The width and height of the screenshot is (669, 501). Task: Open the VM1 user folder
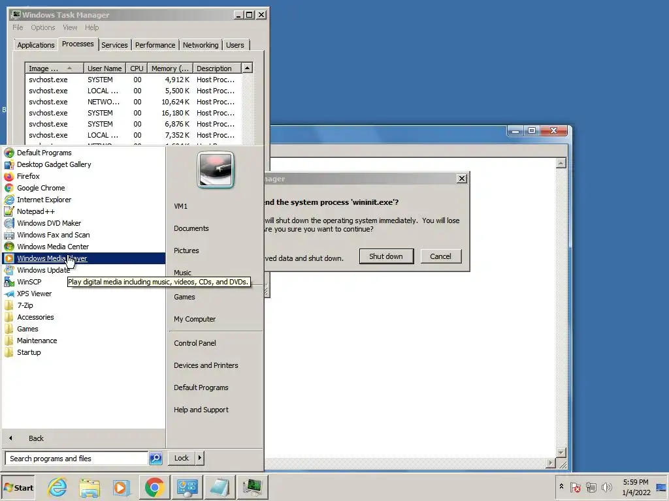click(180, 206)
